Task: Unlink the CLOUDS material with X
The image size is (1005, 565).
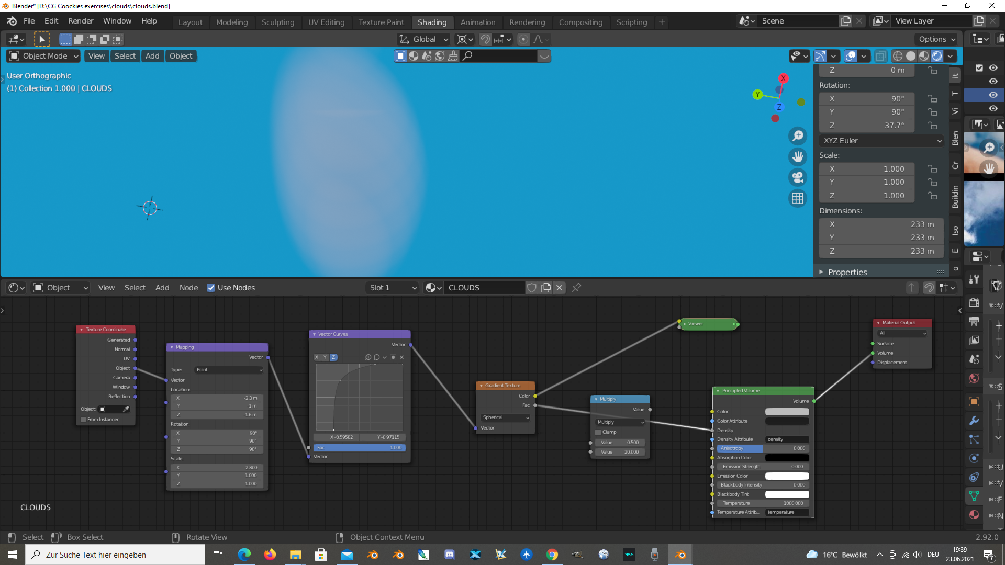Action: pyautogui.click(x=559, y=288)
